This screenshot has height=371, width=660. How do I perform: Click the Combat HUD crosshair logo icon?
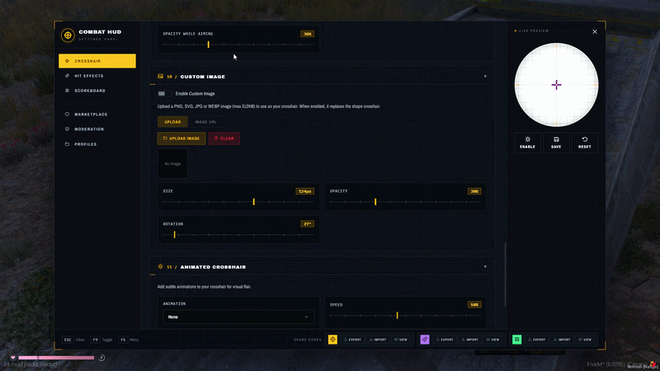[x=68, y=35]
